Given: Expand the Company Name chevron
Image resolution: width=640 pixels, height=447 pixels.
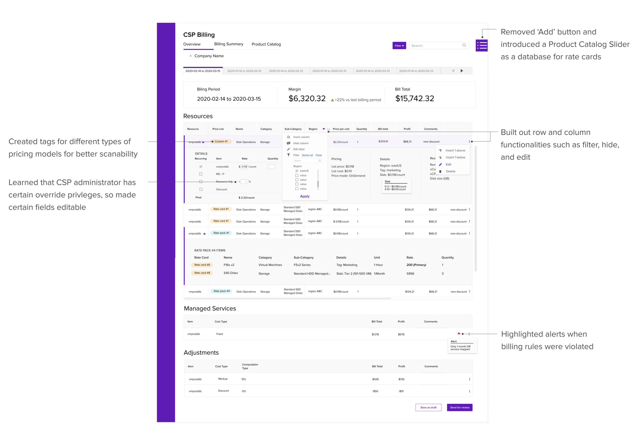Looking at the screenshot, I should [x=191, y=56].
